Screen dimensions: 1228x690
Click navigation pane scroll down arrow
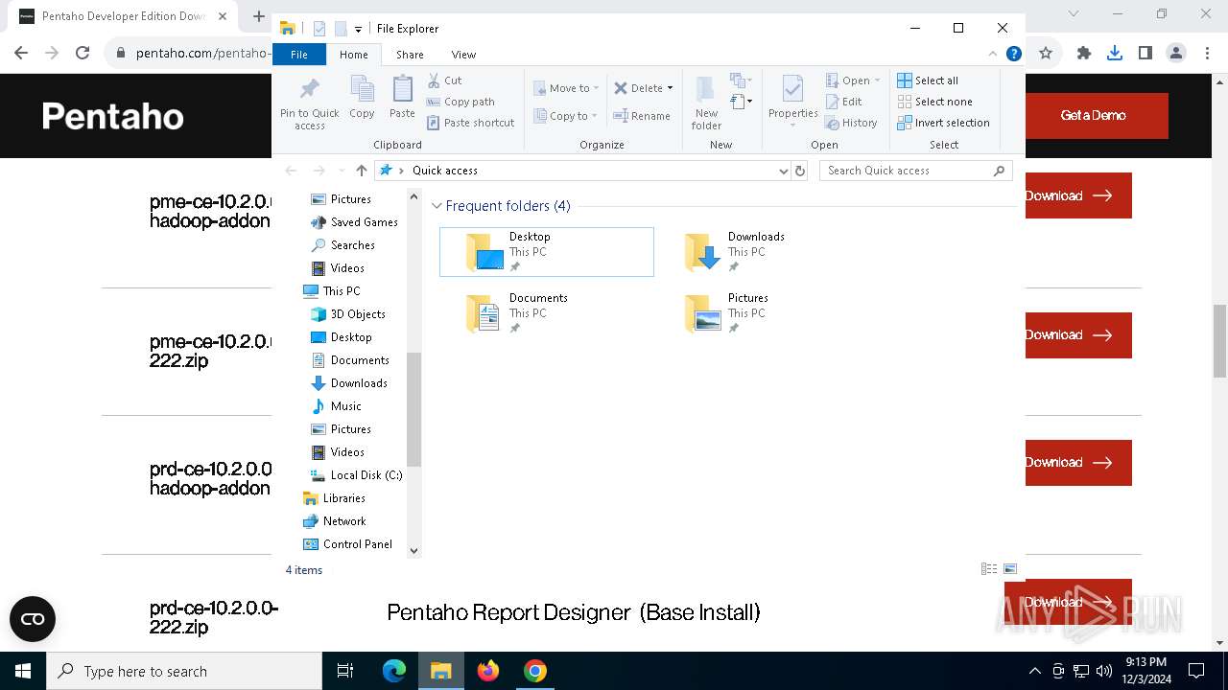point(414,550)
